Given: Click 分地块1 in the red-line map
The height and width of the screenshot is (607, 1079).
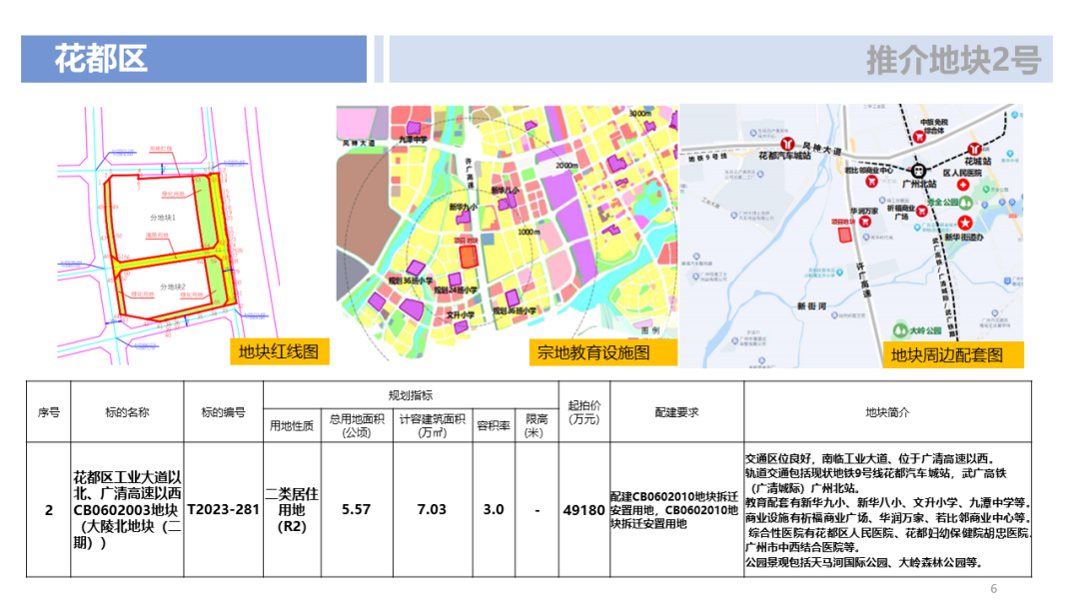Looking at the screenshot, I should (x=162, y=217).
